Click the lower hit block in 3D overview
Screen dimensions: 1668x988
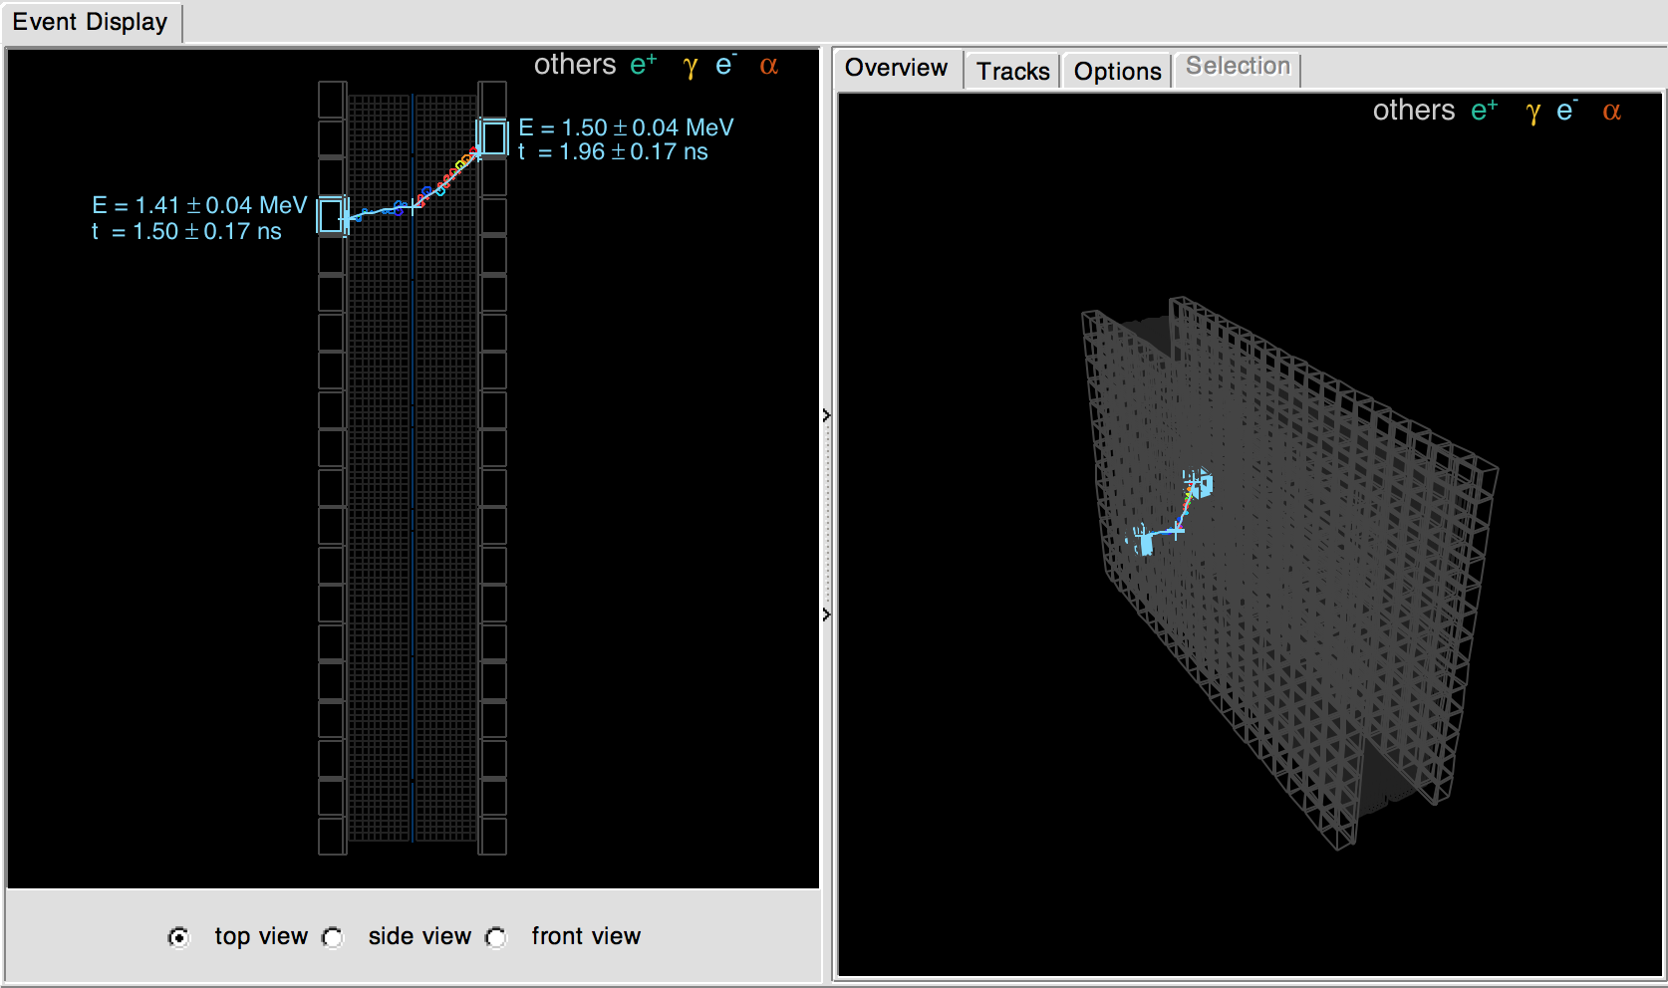pyautogui.click(x=1145, y=543)
